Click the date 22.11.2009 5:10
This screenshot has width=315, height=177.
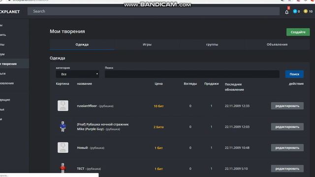point(236,169)
